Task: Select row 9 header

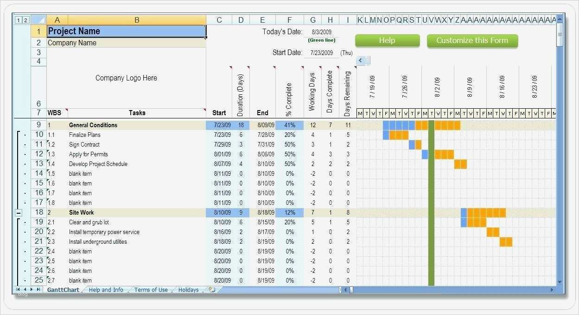Action: tap(39, 125)
